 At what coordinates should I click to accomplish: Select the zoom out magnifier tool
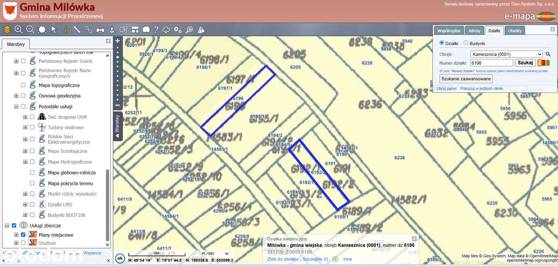[x=30, y=30]
